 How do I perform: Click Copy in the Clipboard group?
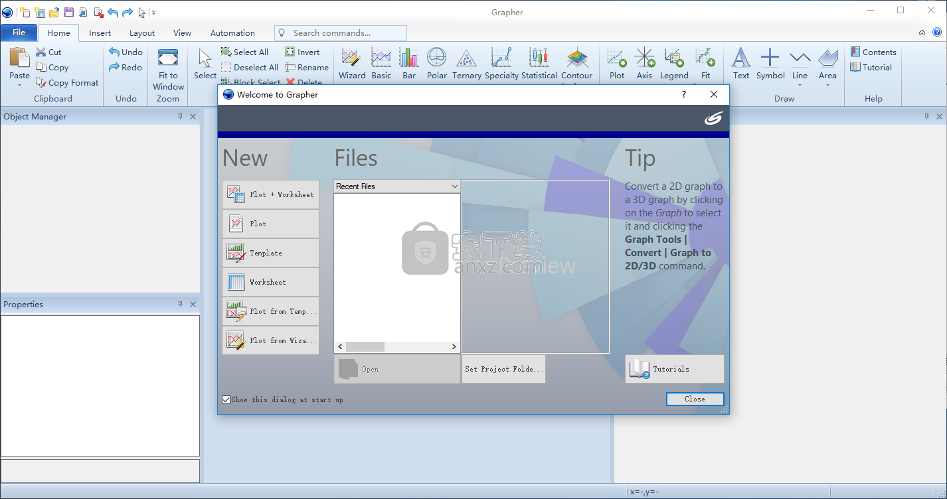point(52,67)
